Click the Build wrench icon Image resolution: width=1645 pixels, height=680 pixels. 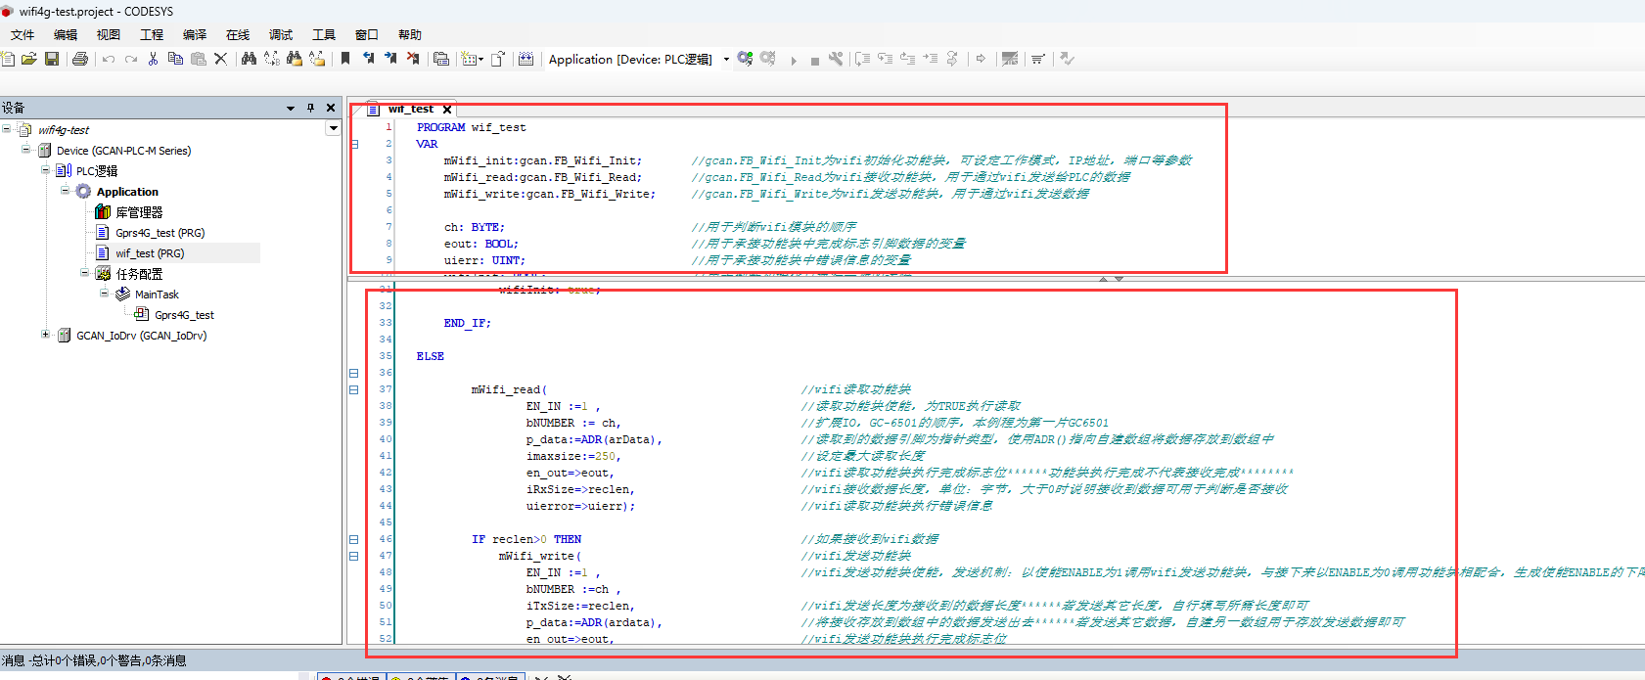pos(835,59)
